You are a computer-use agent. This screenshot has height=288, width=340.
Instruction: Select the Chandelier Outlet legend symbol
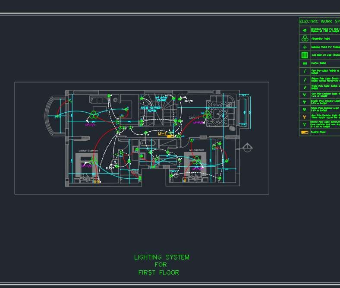(305, 38)
